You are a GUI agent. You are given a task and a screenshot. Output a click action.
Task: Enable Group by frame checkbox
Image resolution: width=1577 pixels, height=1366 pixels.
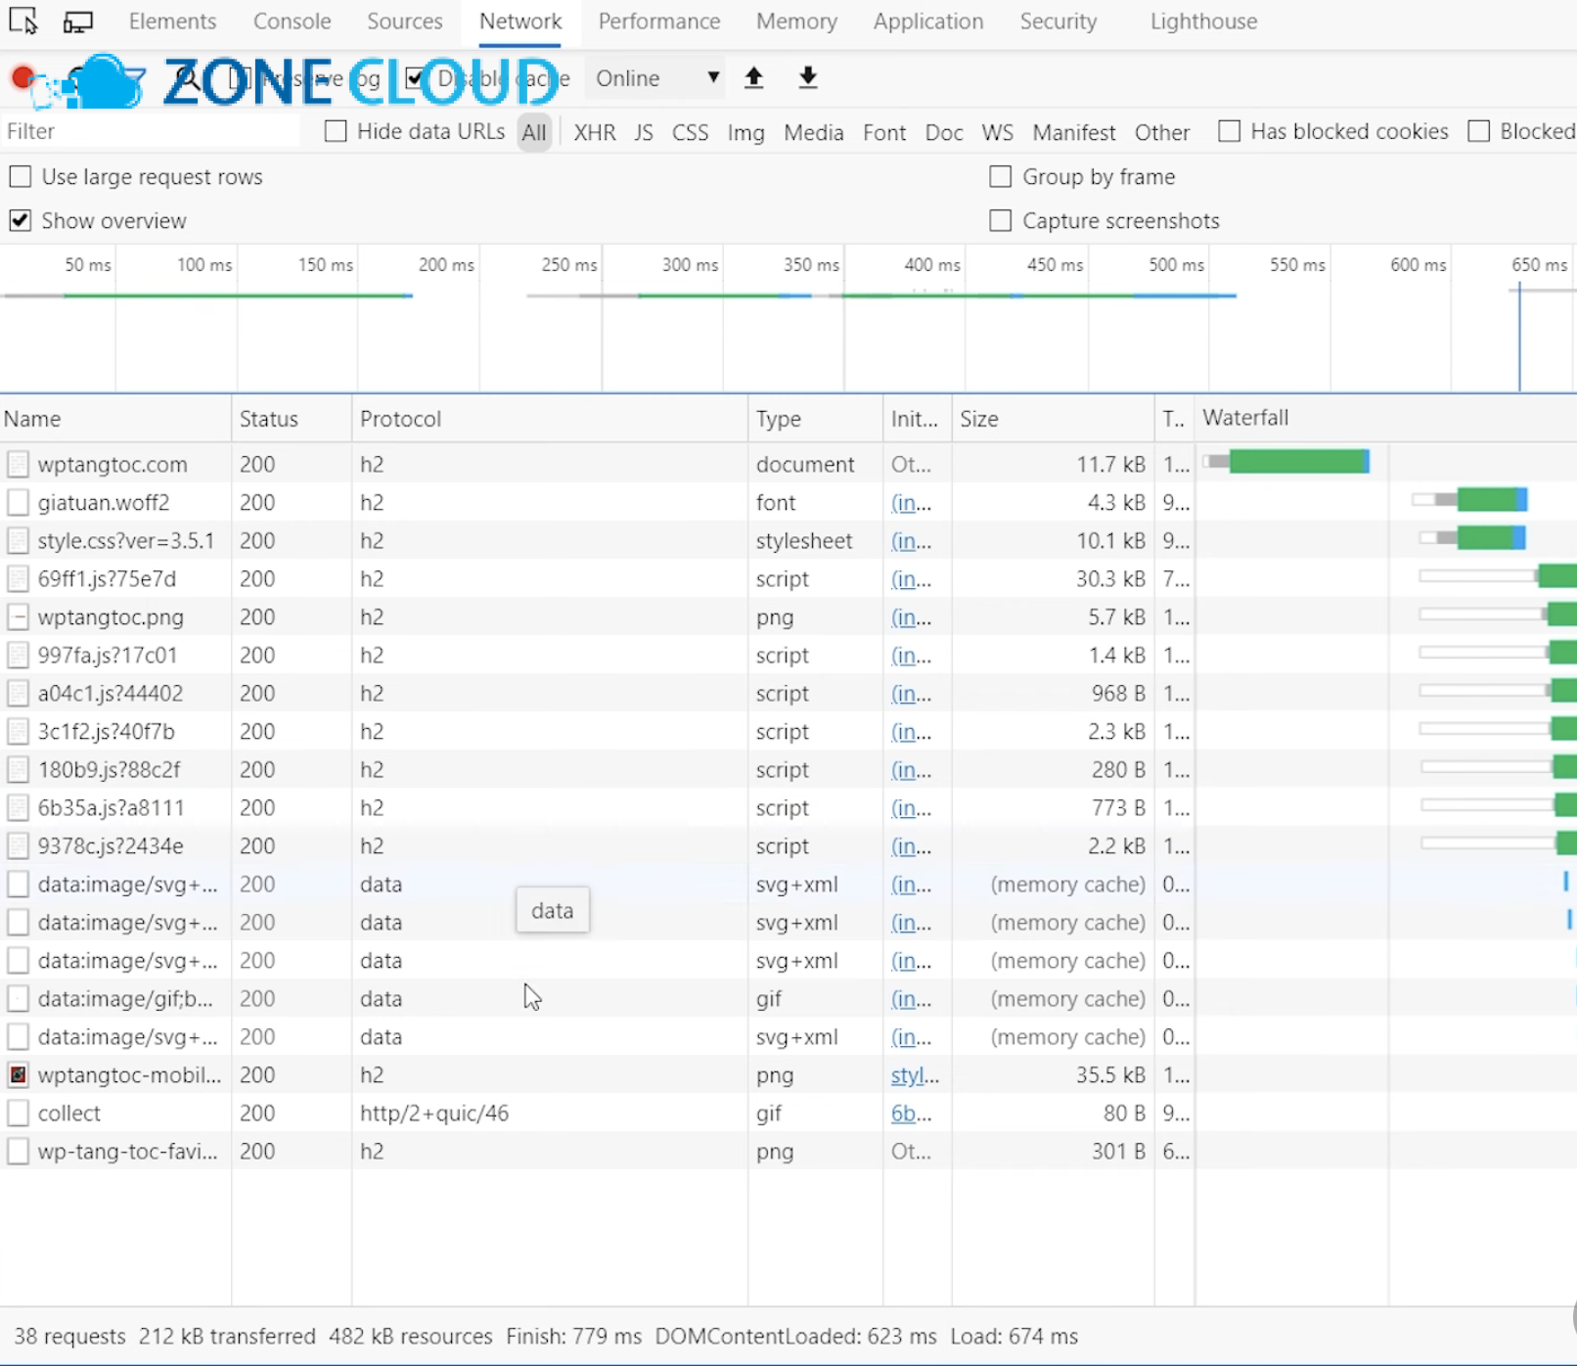1000,176
